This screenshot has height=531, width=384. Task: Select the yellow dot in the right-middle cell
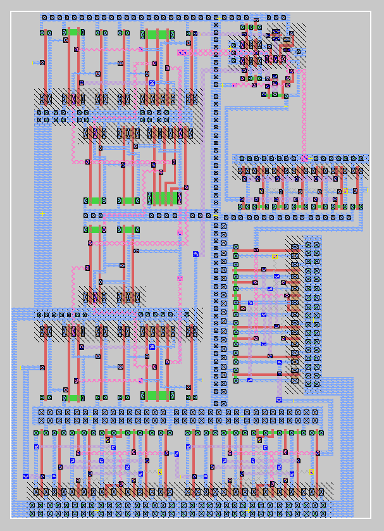point(275,256)
